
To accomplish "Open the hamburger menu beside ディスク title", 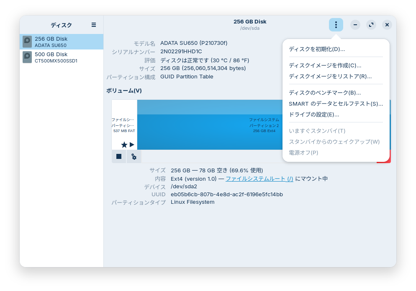I will click(94, 25).
